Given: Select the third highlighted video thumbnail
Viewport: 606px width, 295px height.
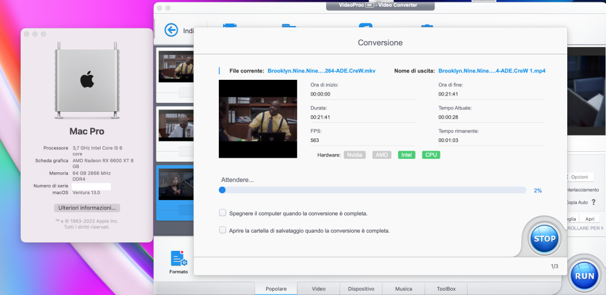Looking at the screenshot, I should coord(176,184).
